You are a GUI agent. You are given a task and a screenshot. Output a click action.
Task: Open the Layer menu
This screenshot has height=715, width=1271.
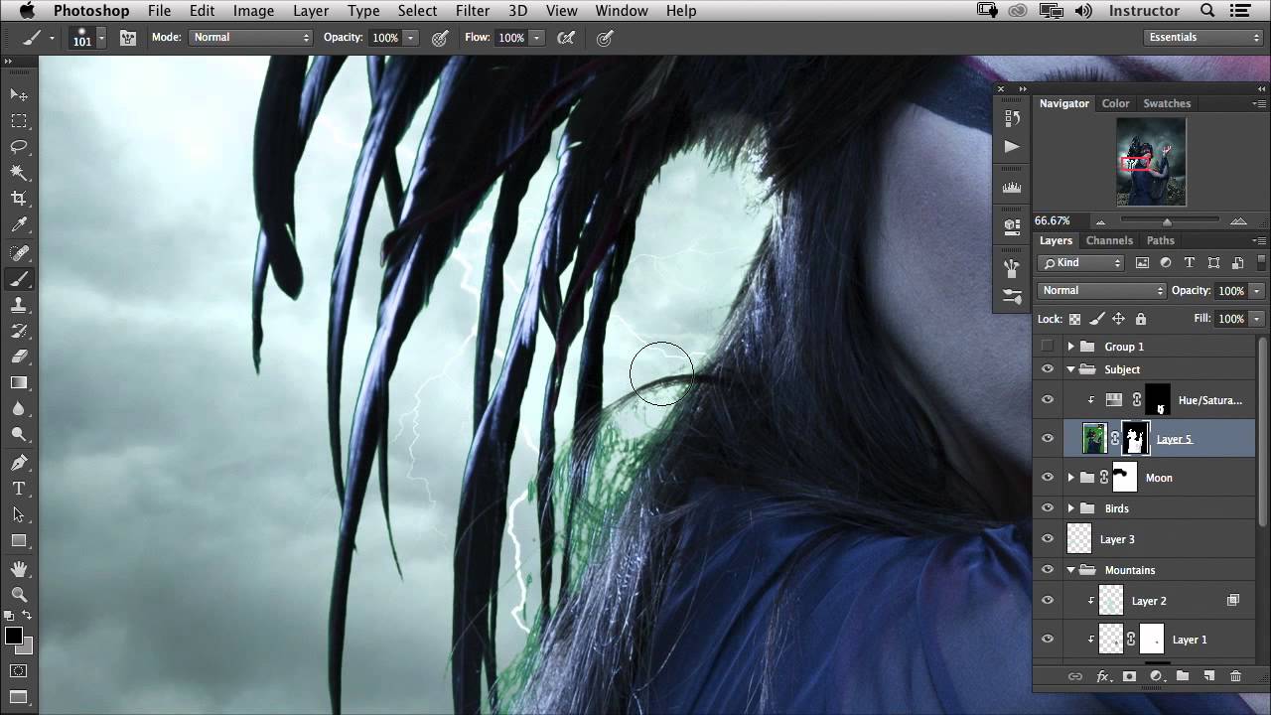coord(311,11)
